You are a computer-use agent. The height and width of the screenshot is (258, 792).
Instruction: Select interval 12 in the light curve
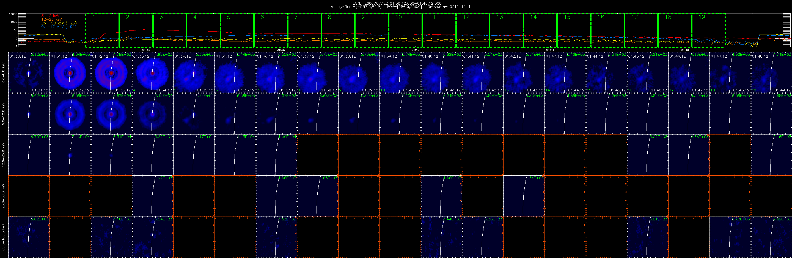pyautogui.click(x=473, y=30)
